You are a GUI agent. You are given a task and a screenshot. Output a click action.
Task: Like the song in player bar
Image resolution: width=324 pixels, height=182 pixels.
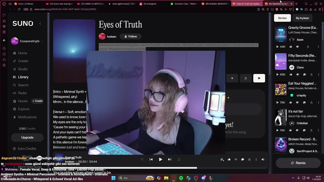coord(229,160)
